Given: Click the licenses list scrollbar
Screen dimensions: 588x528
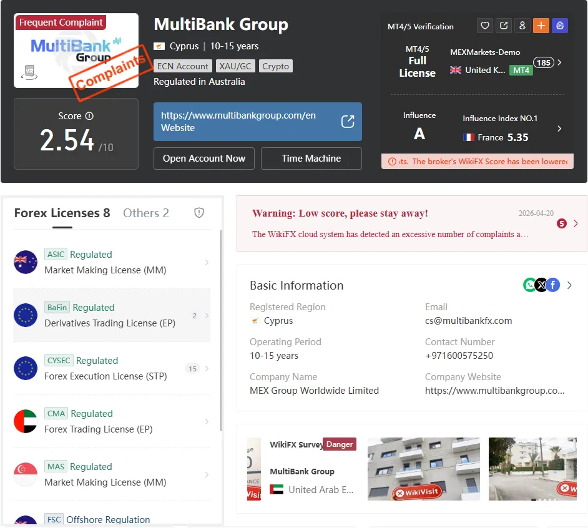Looking at the screenshot, I should [221, 330].
